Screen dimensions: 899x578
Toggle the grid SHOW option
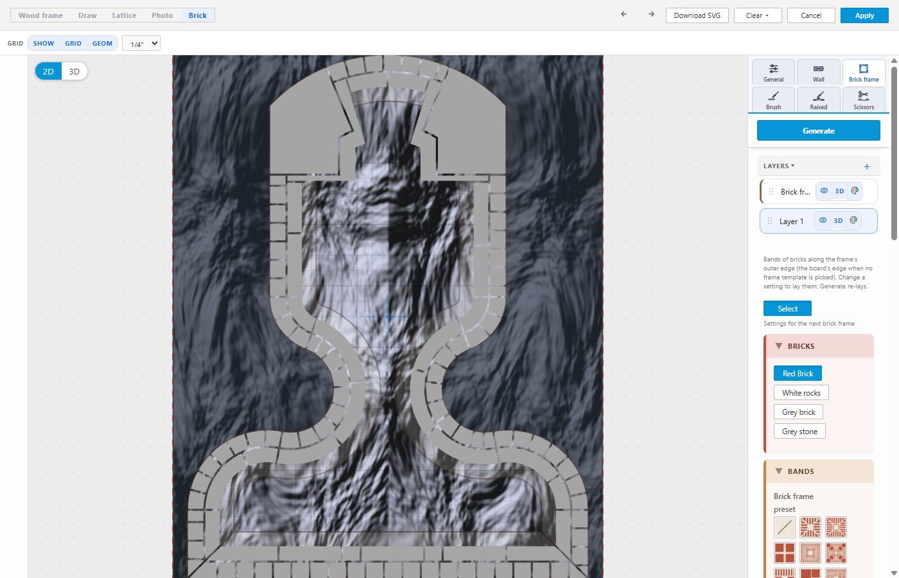[x=44, y=43]
